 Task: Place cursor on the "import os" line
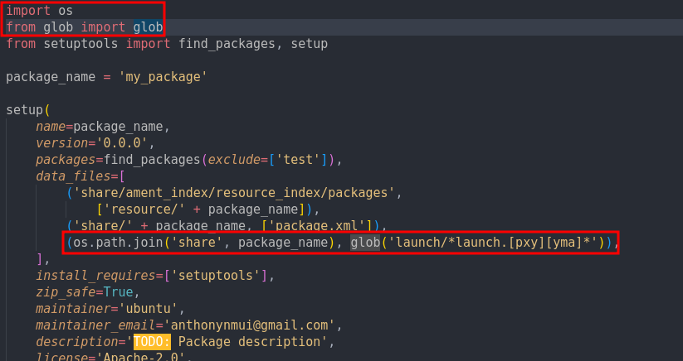[39, 10]
